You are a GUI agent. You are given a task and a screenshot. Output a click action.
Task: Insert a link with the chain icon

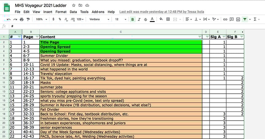(225, 19)
